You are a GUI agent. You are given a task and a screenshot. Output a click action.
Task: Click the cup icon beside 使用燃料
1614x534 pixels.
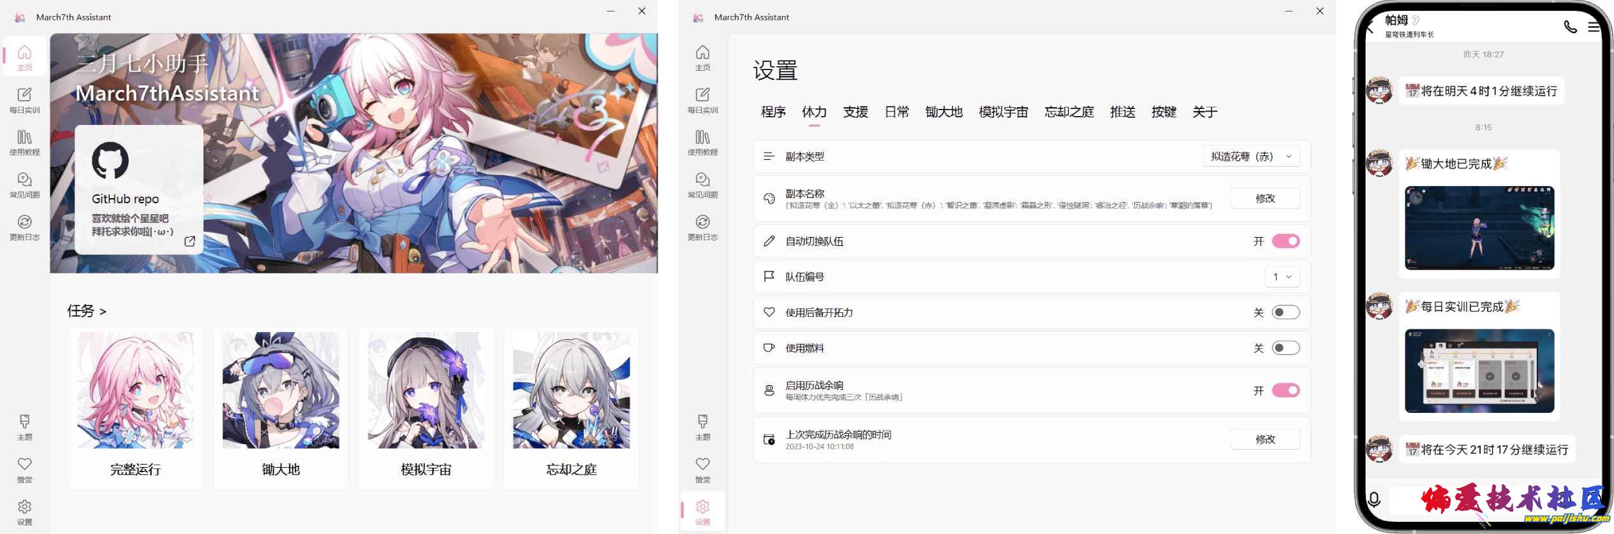[769, 348]
